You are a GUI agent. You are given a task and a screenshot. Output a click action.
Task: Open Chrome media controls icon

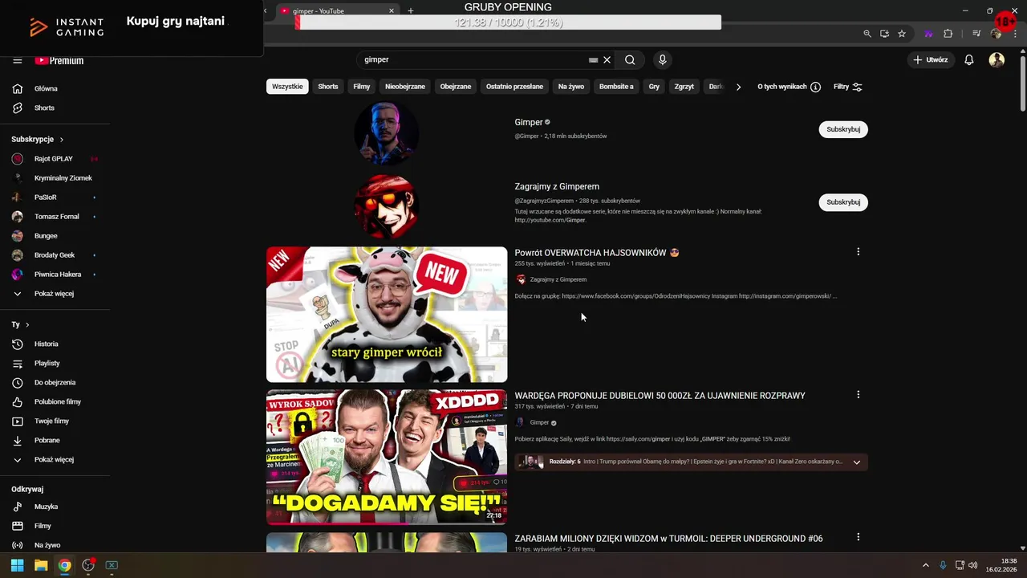[x=976, y=34]
